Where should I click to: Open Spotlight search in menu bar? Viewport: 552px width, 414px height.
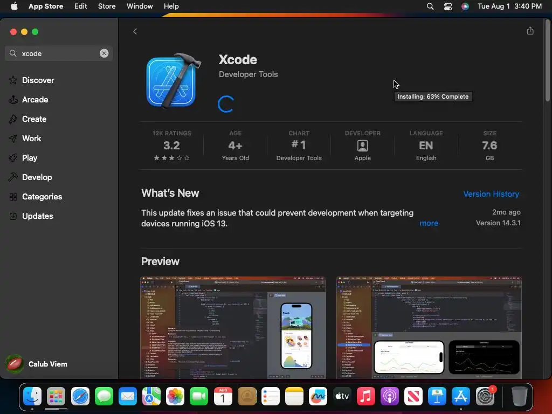click(x=430, y=6)
